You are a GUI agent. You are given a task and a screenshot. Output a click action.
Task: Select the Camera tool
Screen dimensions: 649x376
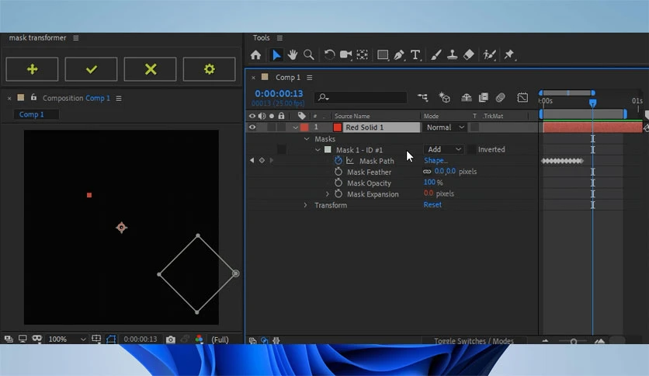coord(345,54)
